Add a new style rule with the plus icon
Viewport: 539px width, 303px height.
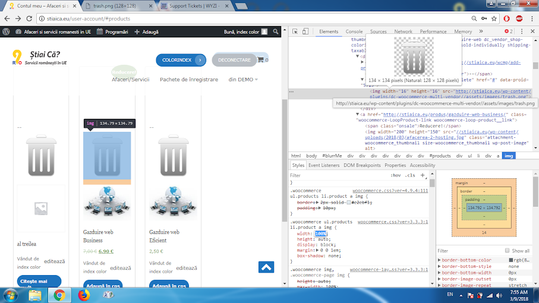423,175
